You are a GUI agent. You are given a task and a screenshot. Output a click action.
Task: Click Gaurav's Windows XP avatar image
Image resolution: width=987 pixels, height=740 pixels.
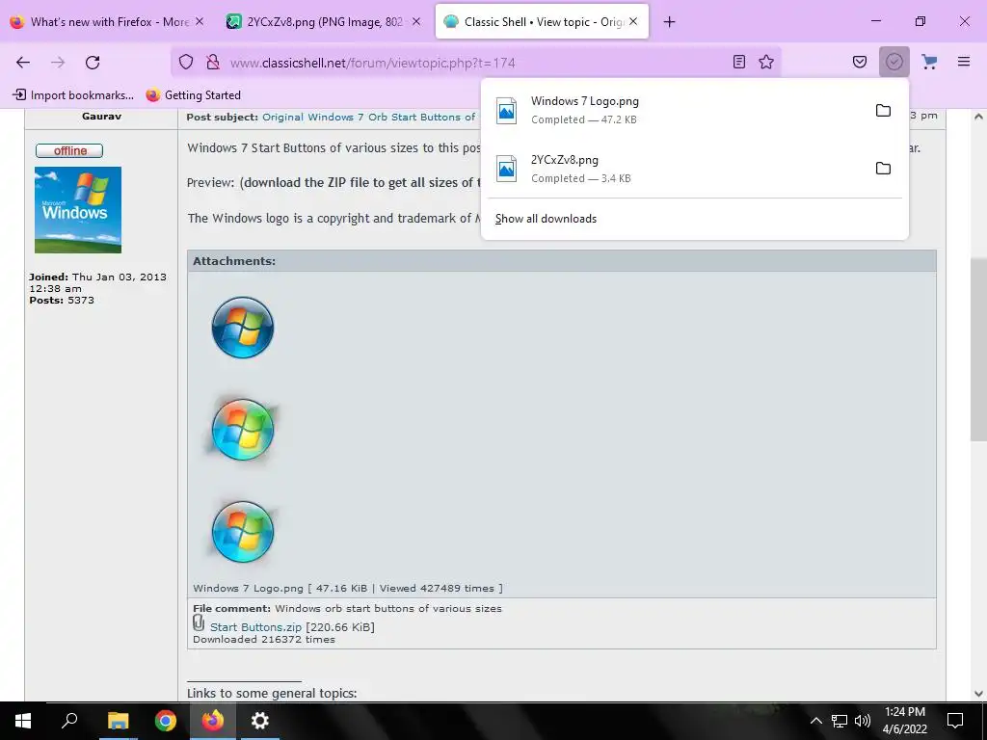click(x=78, y=209)
